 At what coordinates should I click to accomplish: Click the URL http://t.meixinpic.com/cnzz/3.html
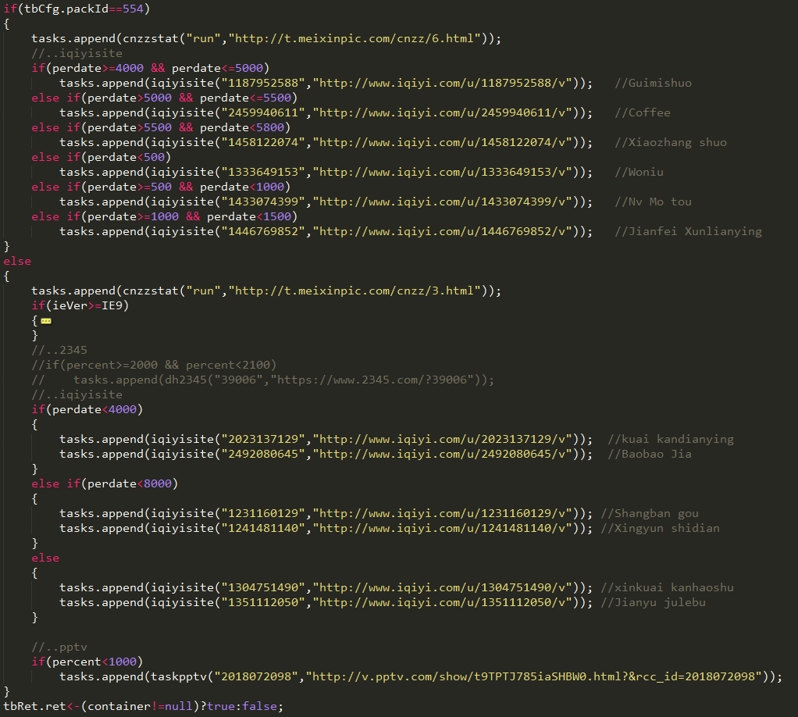[354, 291]
